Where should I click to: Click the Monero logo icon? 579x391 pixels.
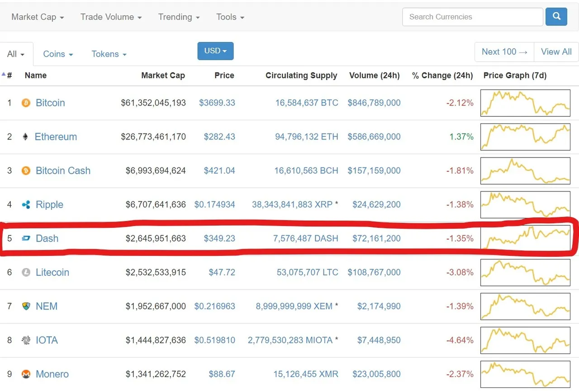pos(26,374)
